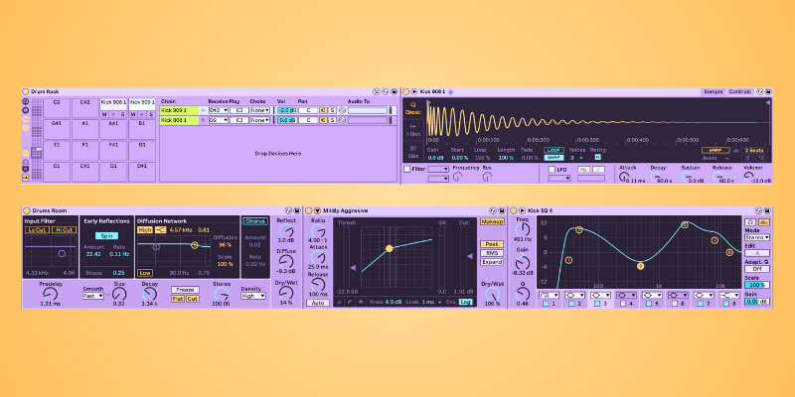The width and height of the screenshot is (795, 397).
Task: Toggle EQ band 4 activator
Action: click(623, 304)
